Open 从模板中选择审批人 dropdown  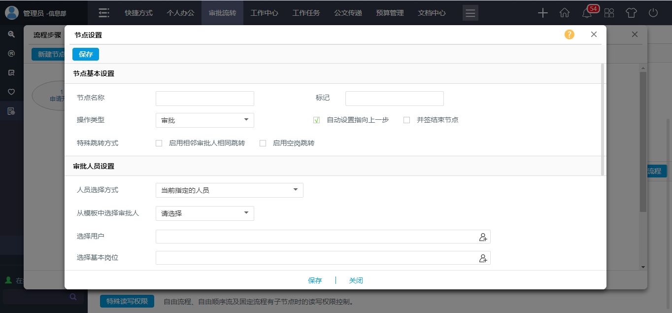tap(204, 213)
